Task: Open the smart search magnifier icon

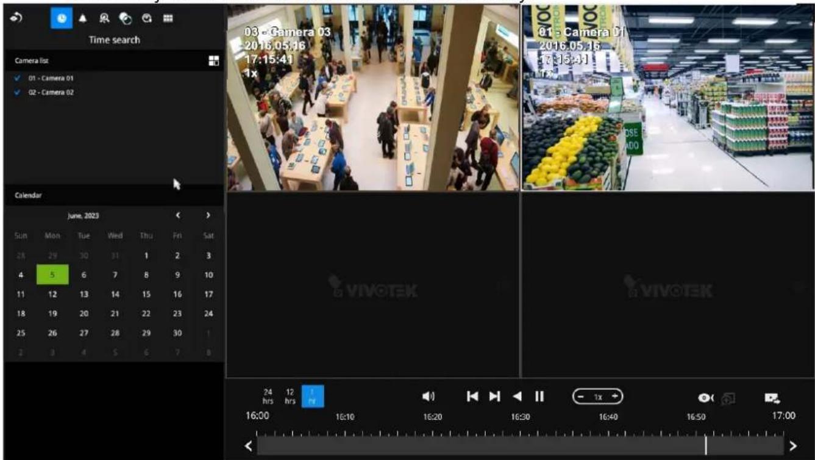Action: 104,19
